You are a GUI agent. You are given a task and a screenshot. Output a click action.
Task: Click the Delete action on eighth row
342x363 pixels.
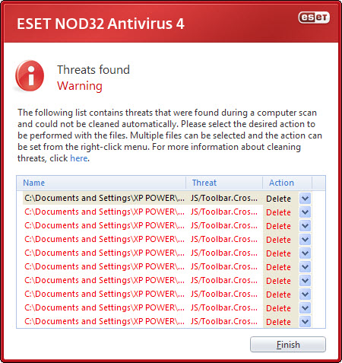(278, 295)
